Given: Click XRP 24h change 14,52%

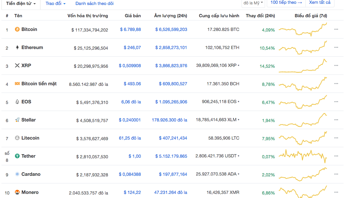Looking at the screenshot, I should [267, 66].
